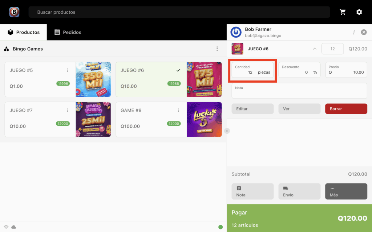Click the Editar button
The image size is (372, 232).
pos(253,109)
